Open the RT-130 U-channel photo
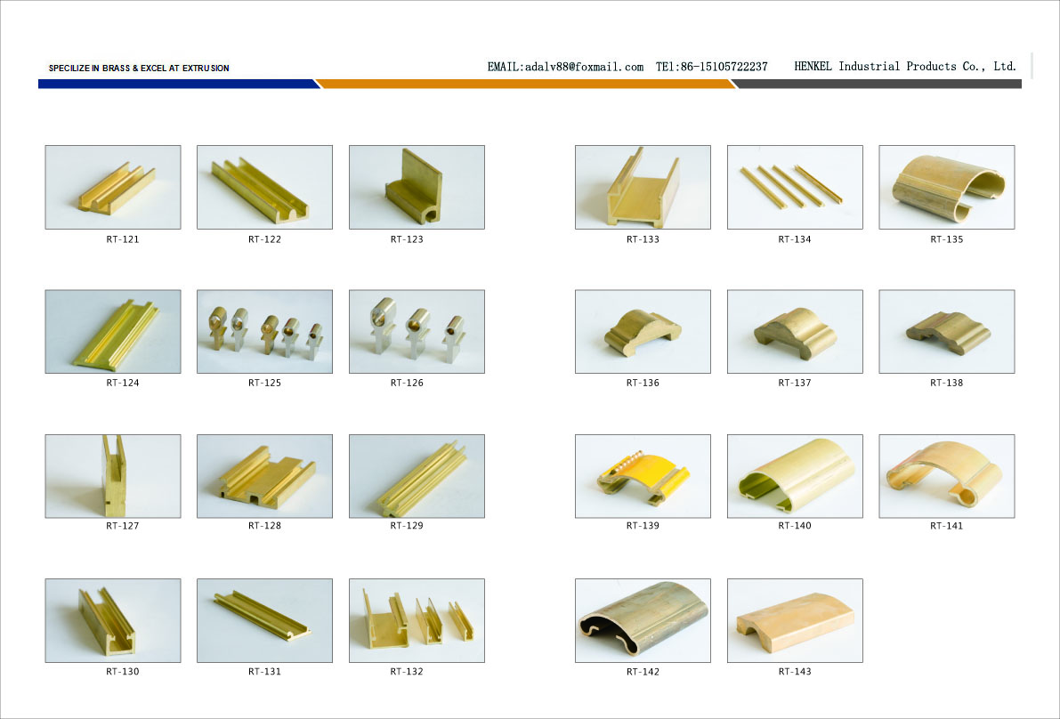Screen dimensions: 1060x719 coord(113,620)
